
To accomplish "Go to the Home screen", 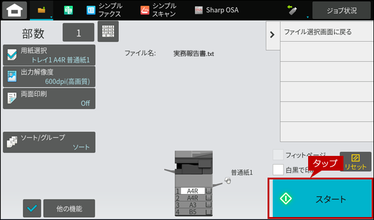I will tap(15, 10).
